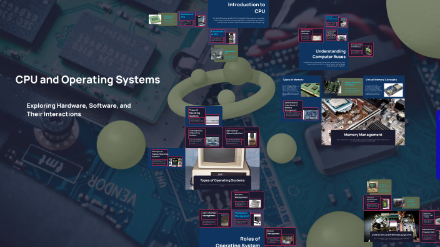The width and height of the screenshot is (440, 247).
Task: Open the small 'Types of Operating Systems' subtopic card
Action: (204, 116)
